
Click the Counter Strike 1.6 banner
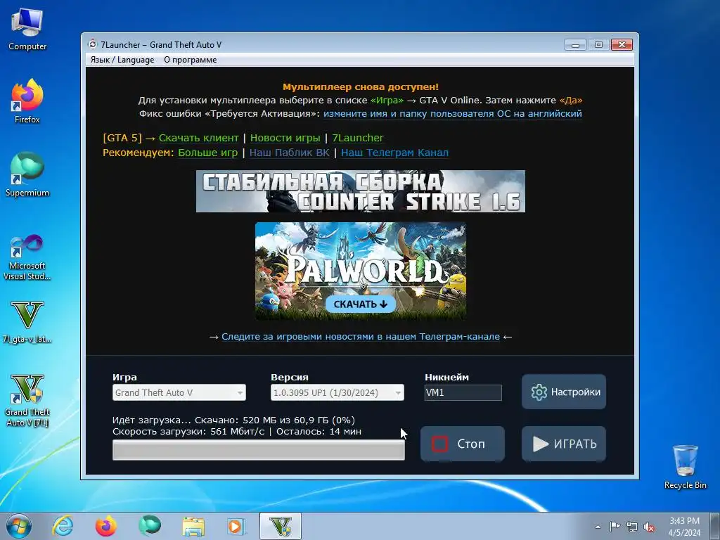pos(361,191)
